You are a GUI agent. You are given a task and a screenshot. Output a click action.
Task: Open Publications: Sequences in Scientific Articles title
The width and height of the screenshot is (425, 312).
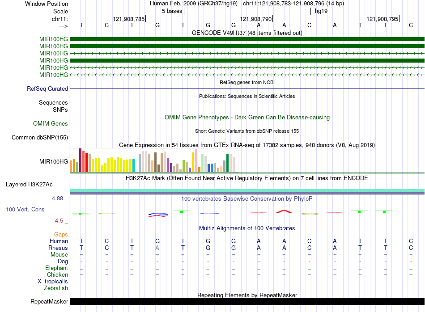pyautogui.click(x=247, y=96)
